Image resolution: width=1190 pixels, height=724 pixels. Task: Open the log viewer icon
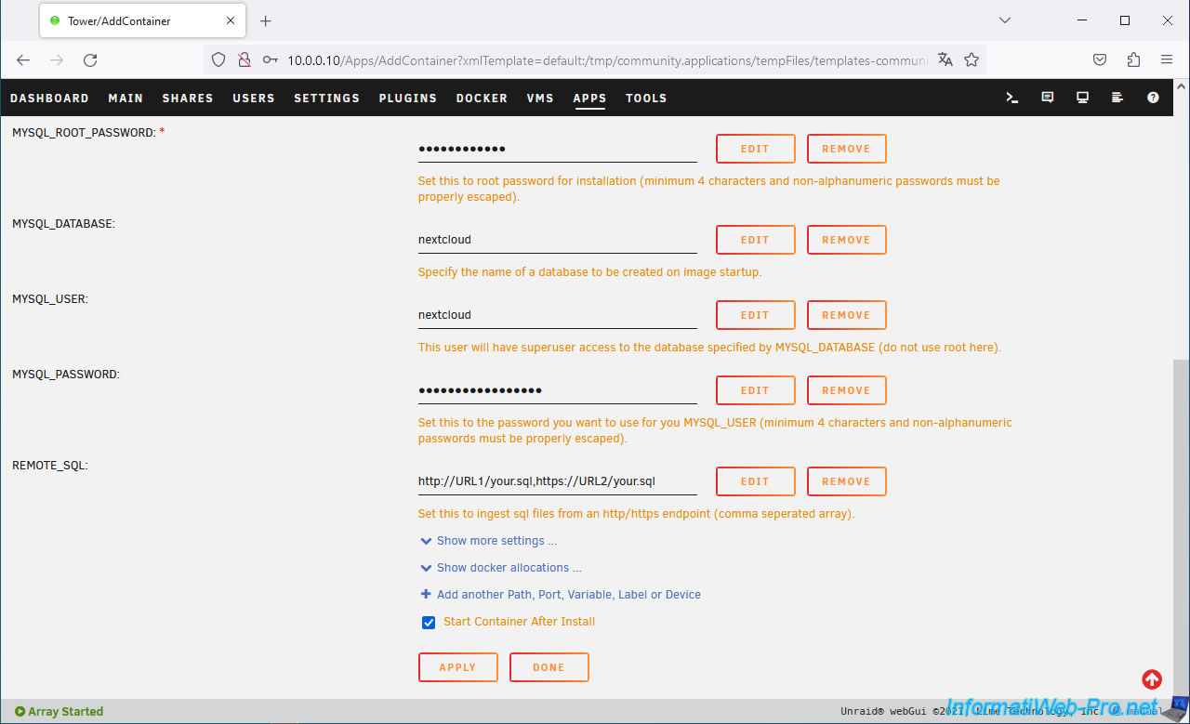click(x=1117, y=98)
